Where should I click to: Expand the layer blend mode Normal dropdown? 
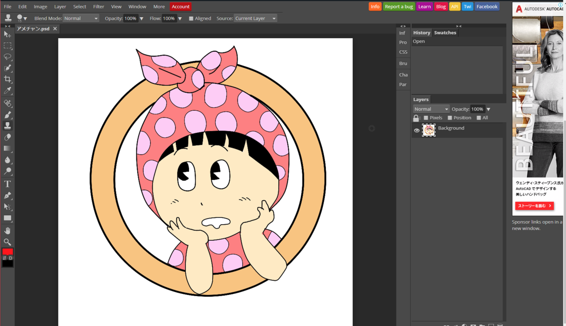click(x=431, y=109)
